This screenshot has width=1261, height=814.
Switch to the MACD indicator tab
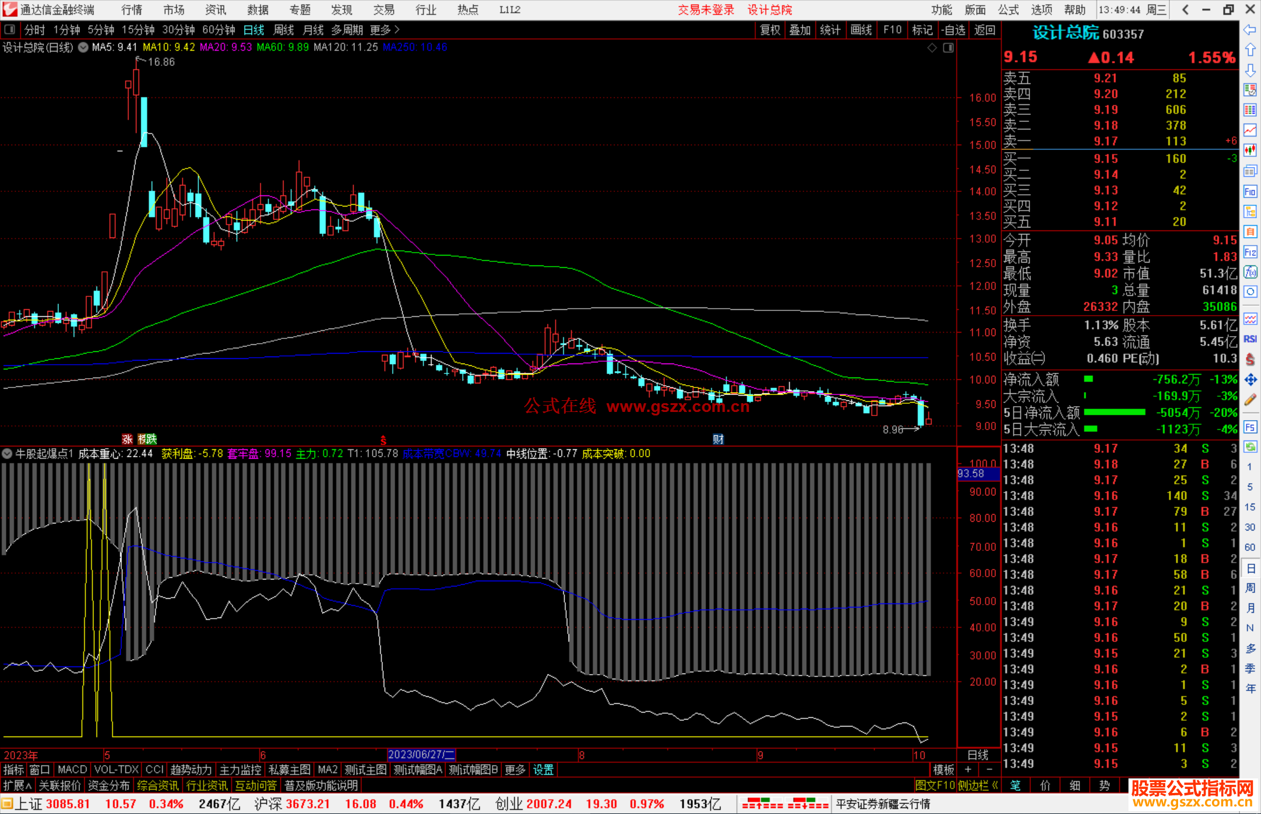pos(72,770)
